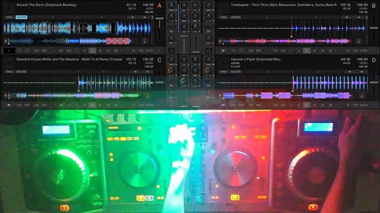
Task: Start playback on Deck B
Action: [x=223, y=51]
